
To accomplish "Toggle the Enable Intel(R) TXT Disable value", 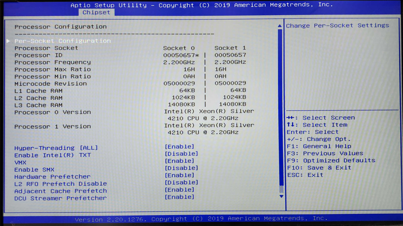I will point(181,154).
